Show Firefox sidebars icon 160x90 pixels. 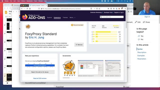(111, 9)
